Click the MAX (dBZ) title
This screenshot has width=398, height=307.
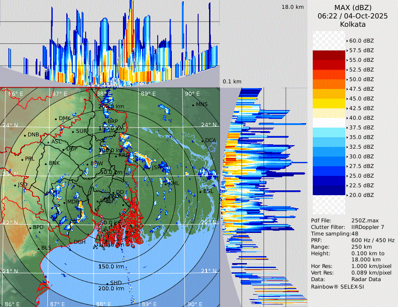pyautogui.click(x=352, y=7)
